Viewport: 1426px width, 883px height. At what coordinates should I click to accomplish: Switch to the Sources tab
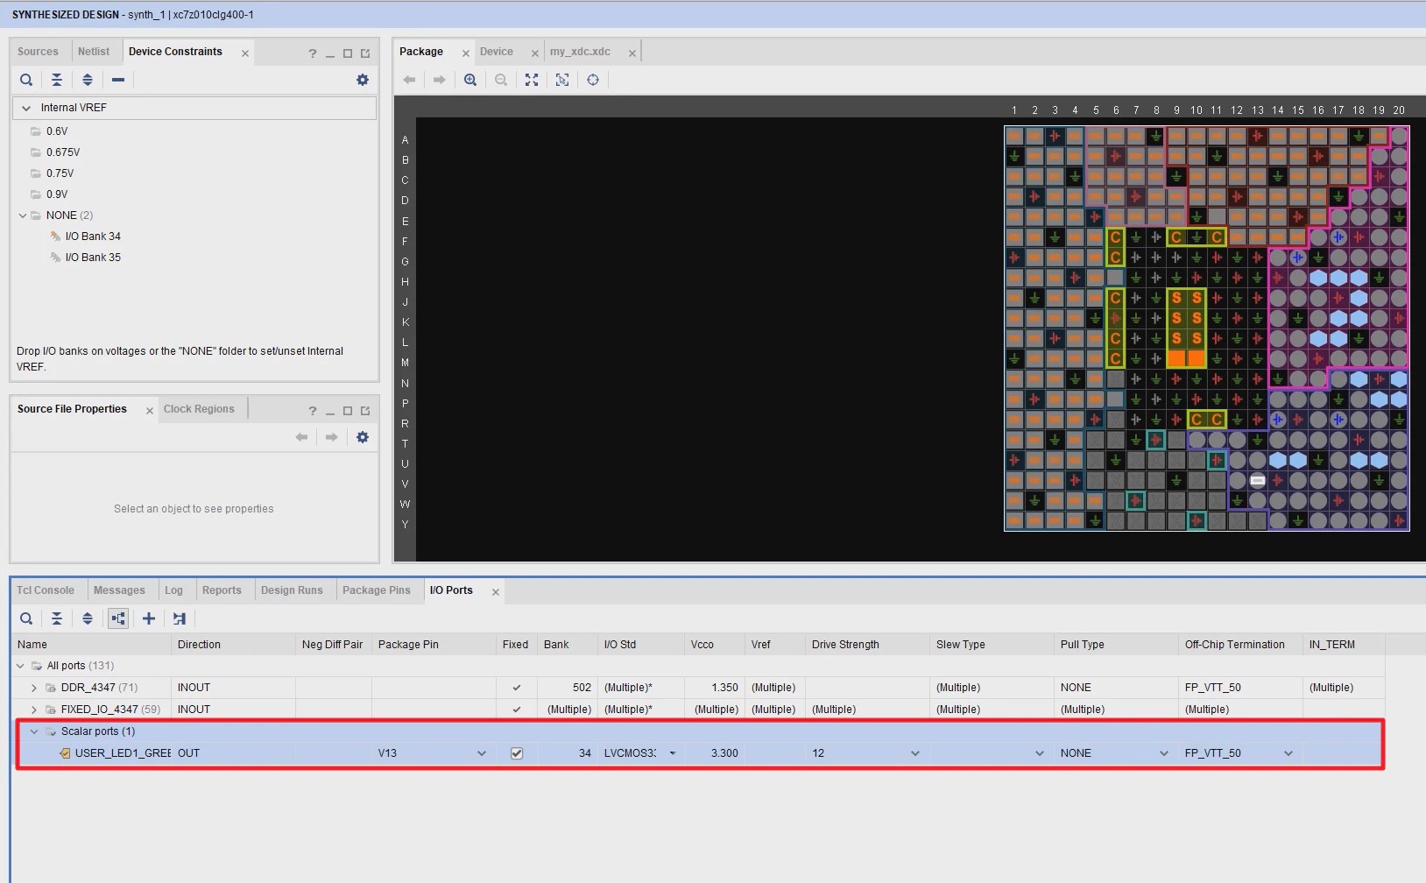[38, 52]
